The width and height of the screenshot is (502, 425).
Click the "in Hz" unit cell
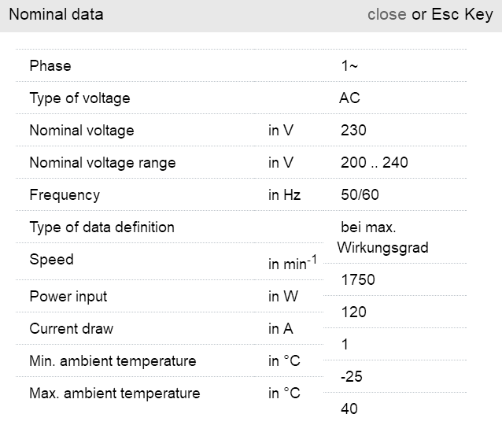pos(284,195)
